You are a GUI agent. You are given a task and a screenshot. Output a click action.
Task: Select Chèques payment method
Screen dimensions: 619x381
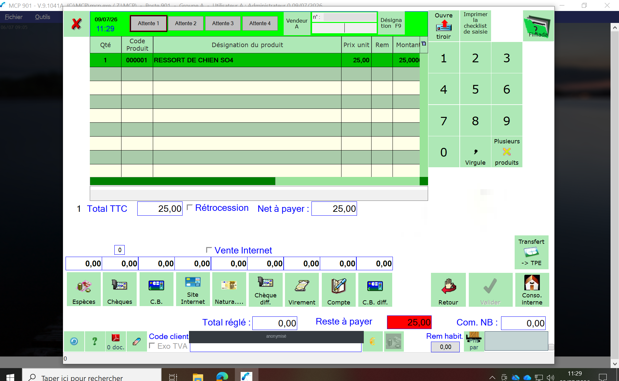click(120, 289)
